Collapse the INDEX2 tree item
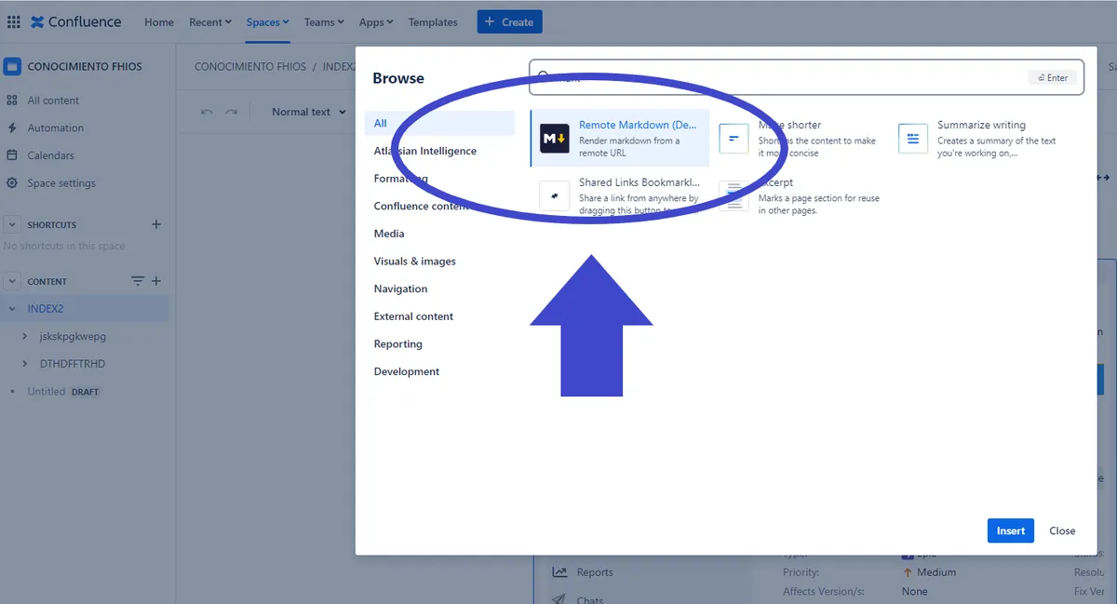Image resolution: width=1117 pixels, height=604 pixels. 12,309
